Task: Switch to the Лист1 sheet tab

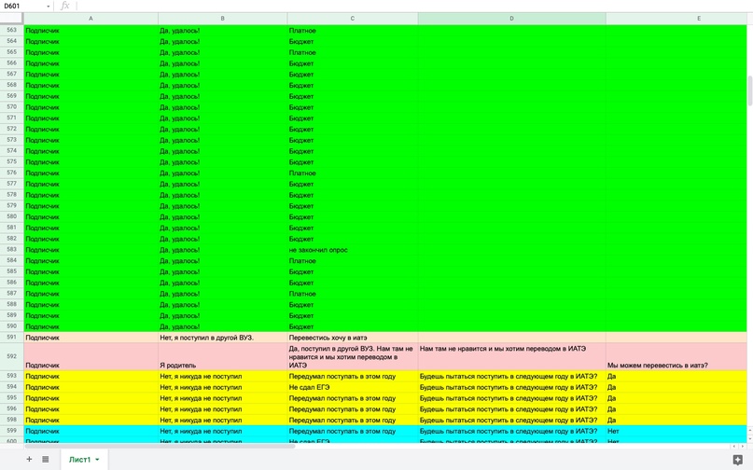Action: [79, 460]
